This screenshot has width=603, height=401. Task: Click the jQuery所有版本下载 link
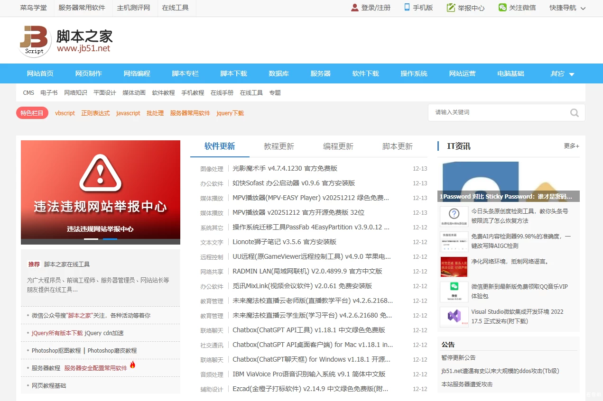(x=57, y=333)
